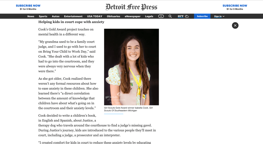Open the Sign In dropdown
This screenshot has width=263, height=144.
click(219, 16)
